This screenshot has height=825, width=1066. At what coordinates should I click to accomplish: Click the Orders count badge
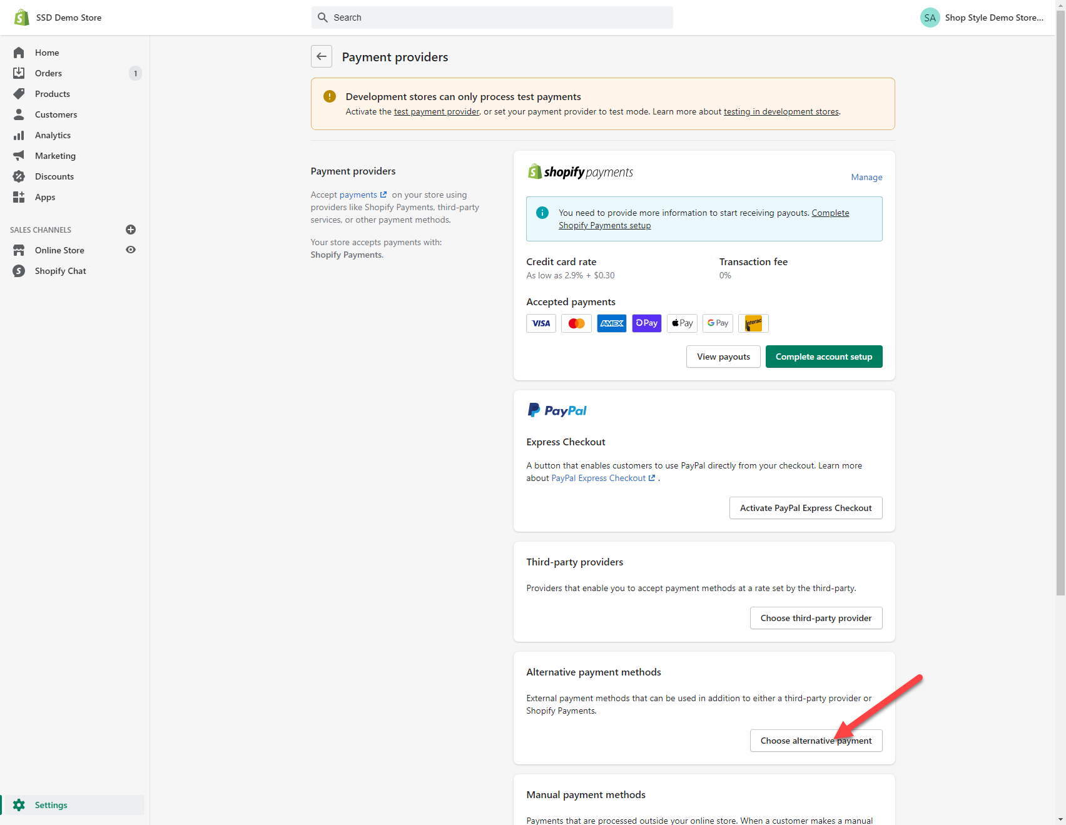(x=135, y=73)
